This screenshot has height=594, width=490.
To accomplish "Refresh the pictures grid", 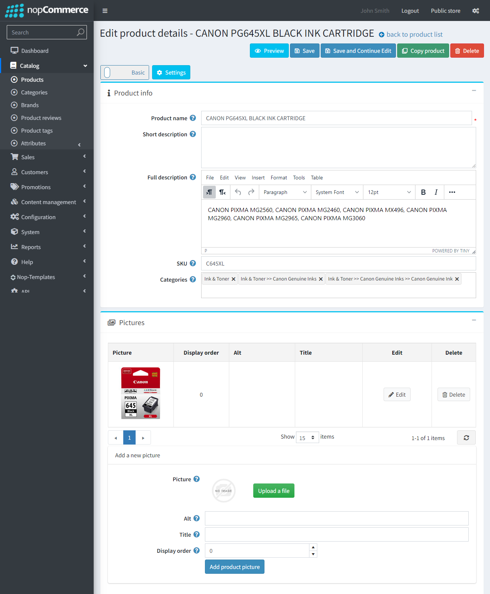I will [466, 437].
